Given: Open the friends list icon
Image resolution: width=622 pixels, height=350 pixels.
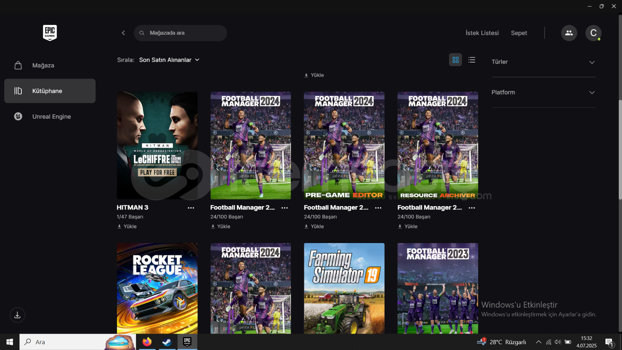Looking at the screenshot, I should [x=569, y=33].
